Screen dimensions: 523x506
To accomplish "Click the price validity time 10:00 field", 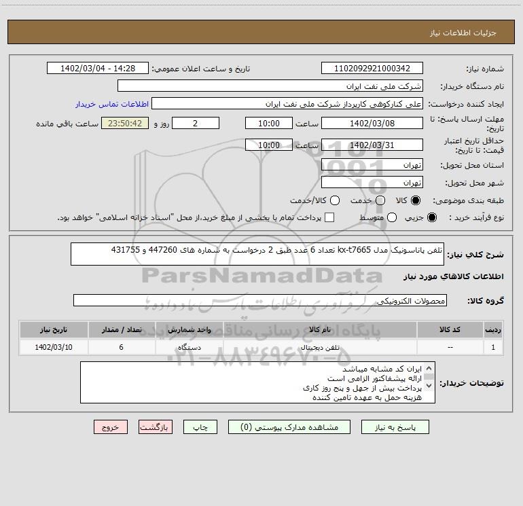I will [x=269, y=145].
